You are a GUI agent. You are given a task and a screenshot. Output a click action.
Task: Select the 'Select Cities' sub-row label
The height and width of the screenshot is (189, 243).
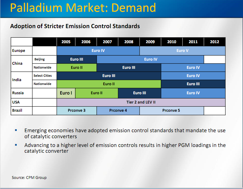(x=43, y=76)
